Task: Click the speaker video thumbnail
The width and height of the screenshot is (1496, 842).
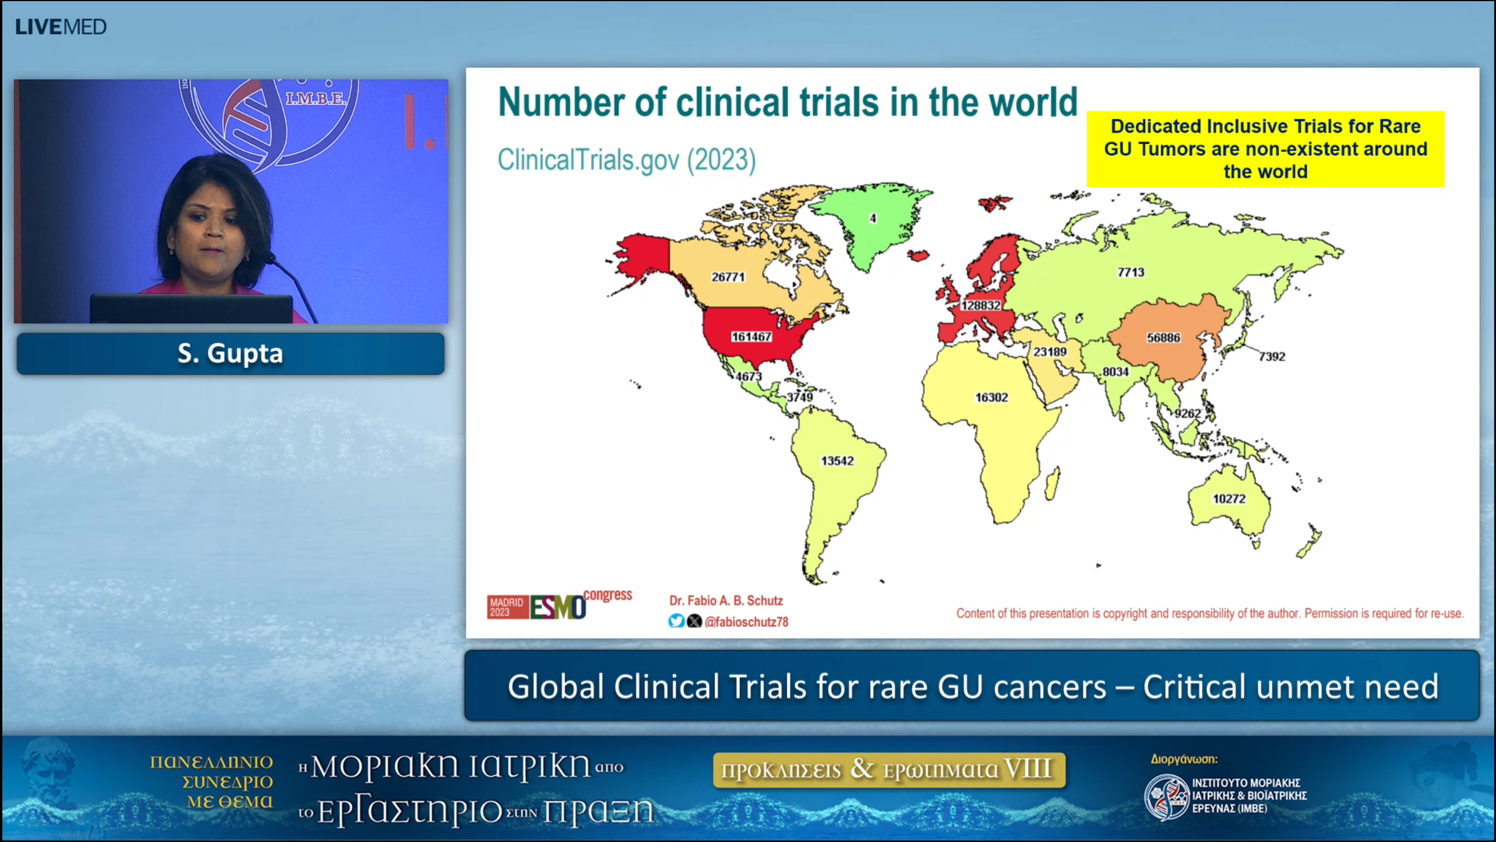Action: (x=231, y=201)
